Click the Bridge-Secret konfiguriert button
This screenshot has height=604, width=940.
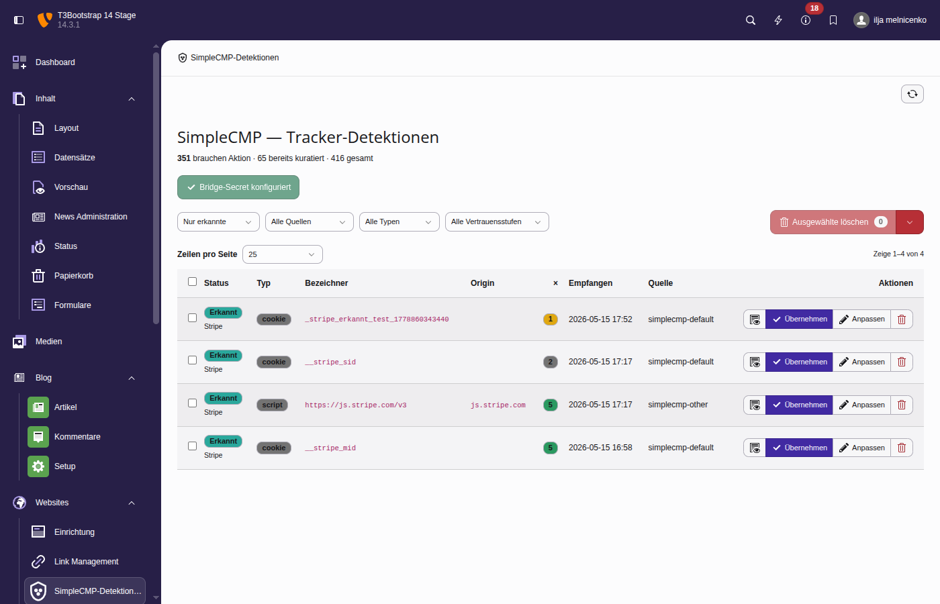(238, 187)
